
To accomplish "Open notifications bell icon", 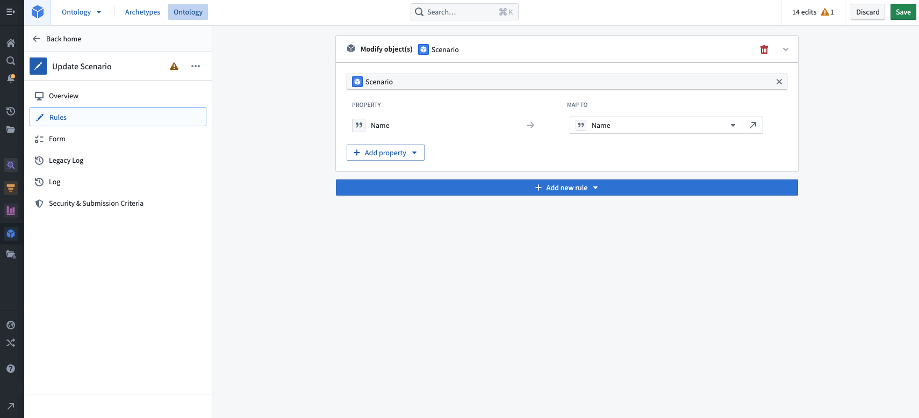I will point(11,78).
